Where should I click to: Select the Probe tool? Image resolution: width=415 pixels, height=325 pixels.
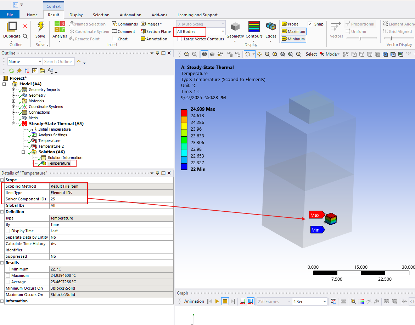(x=290, y=24)
